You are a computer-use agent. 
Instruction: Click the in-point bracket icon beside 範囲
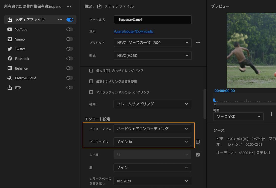click(x=271, y=114)
